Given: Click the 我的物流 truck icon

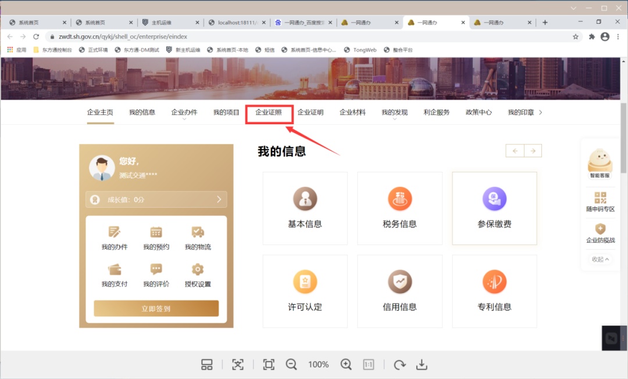Looking at the screenshot, I should point(198,232).
